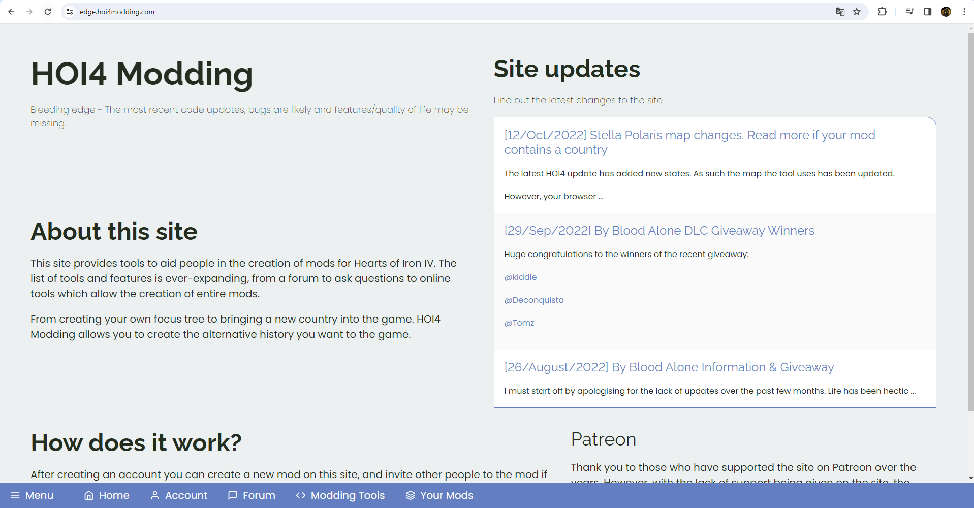974x508 pixels.
Task: Click 'From creating your own focus tree' paragraph
Action: [x=235, y=327]
